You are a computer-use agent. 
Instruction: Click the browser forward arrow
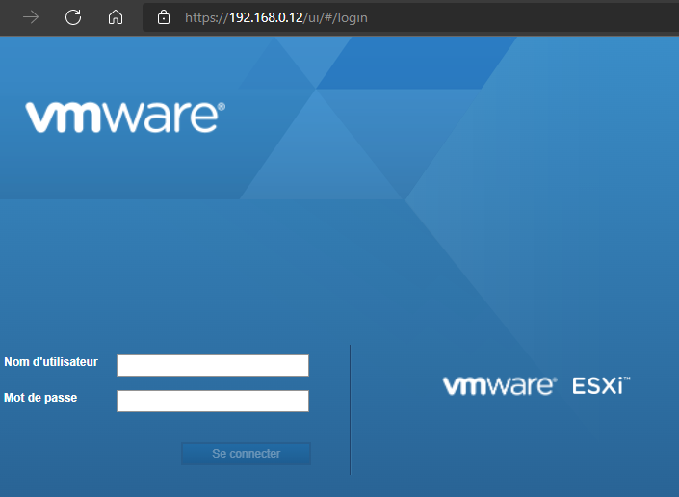[x=31, y=17]
